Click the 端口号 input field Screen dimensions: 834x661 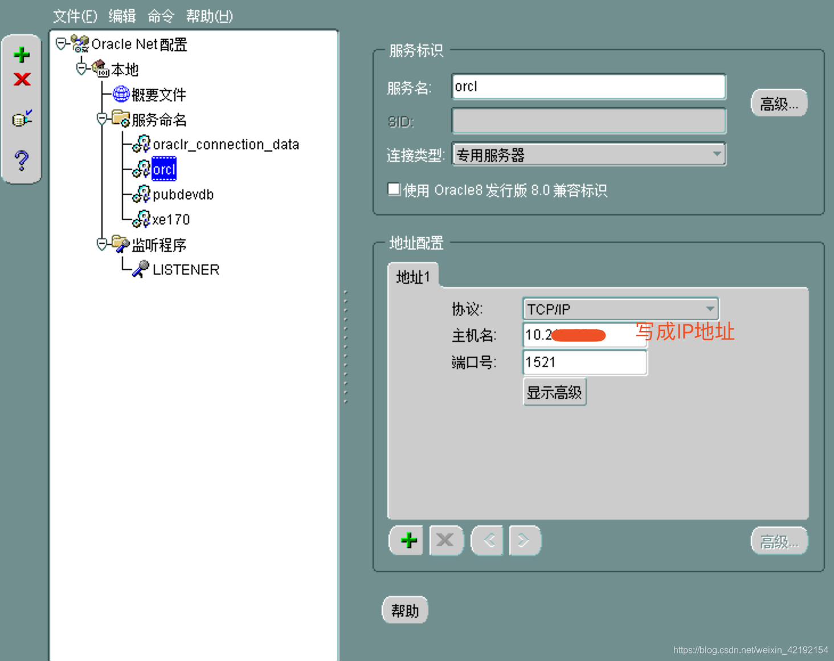pos(585,362)
